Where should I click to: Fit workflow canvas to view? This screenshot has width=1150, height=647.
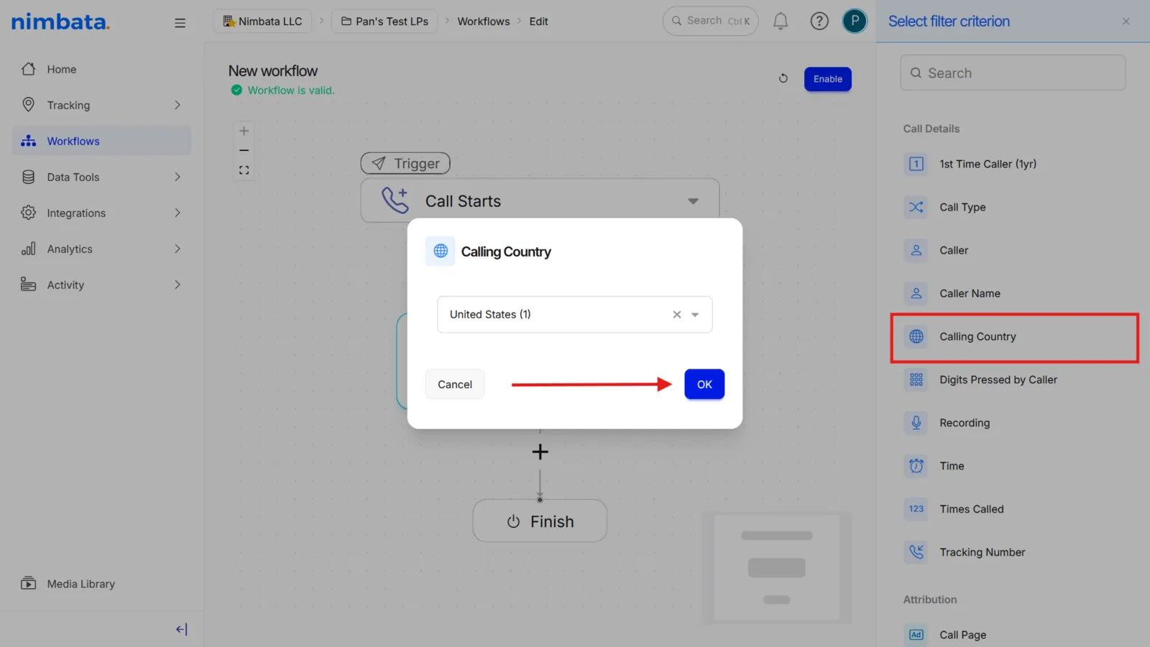[244, 170]
